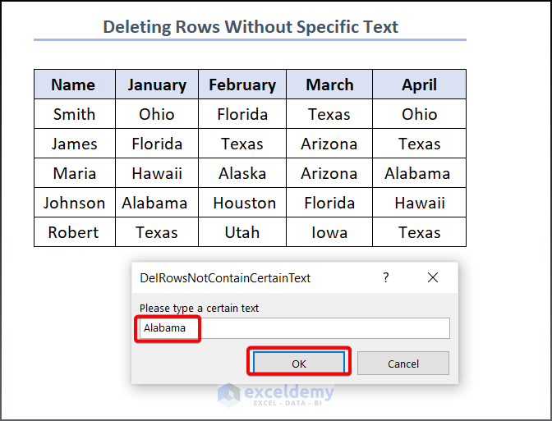552x421 pixels.
Task: Click the Maria name cell
Action: 74,173
